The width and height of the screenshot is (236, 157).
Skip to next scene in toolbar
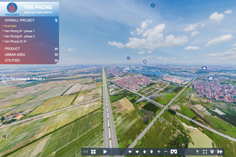pyautogui.click(x=220, y=152)
